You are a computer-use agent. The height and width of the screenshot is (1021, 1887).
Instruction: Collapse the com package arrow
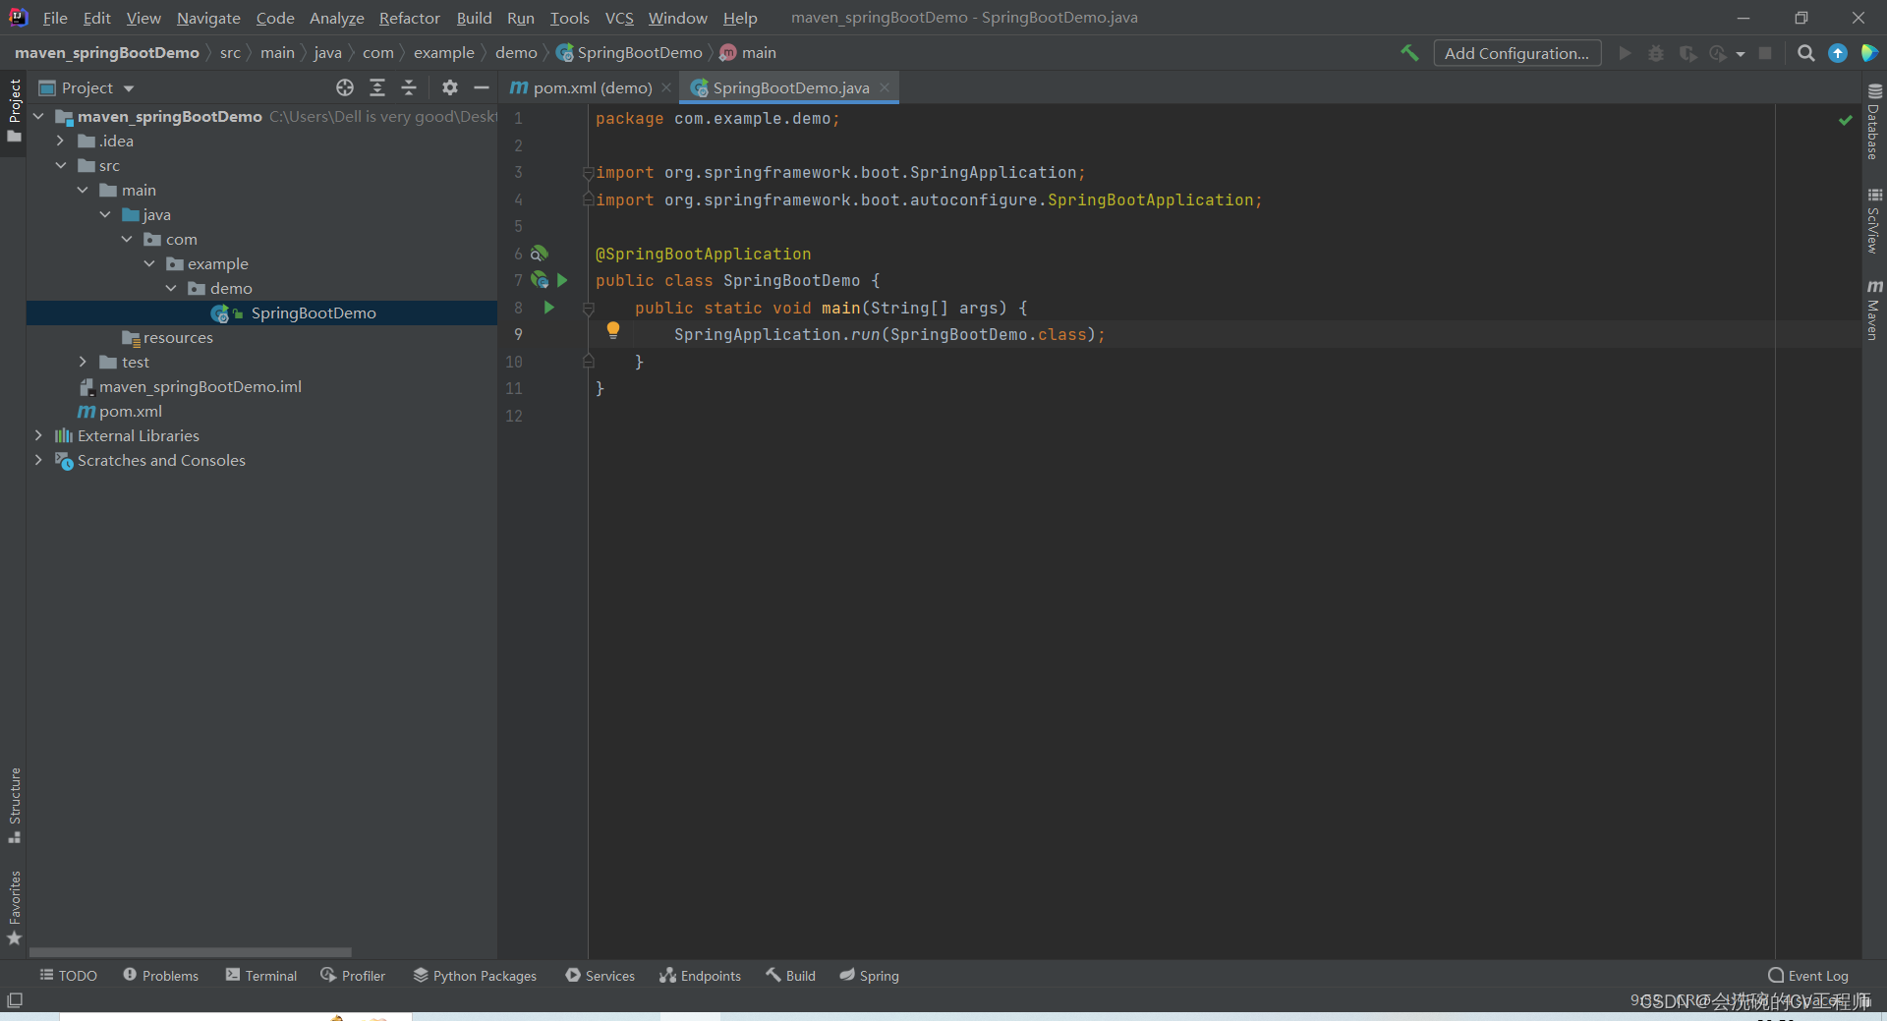(127, 240)
